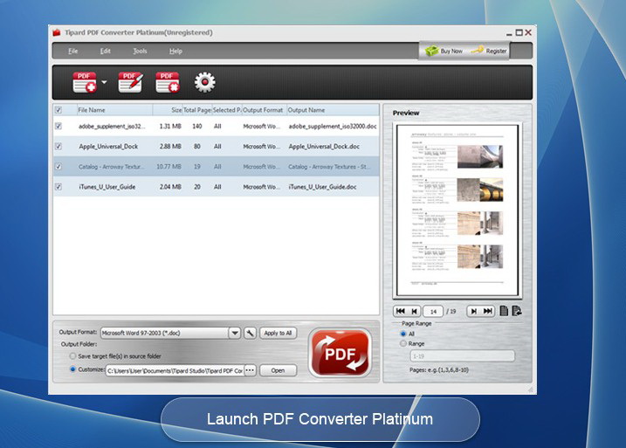Browse output folder with ellipsis button
Screen dimensions: 626x448
[x=250, y=370]
